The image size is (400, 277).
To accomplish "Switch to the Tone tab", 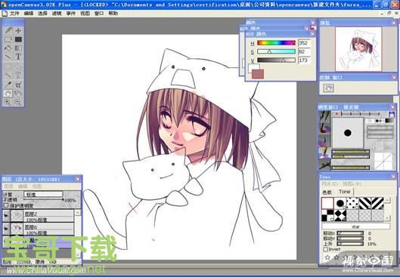I will click(344, 192).
